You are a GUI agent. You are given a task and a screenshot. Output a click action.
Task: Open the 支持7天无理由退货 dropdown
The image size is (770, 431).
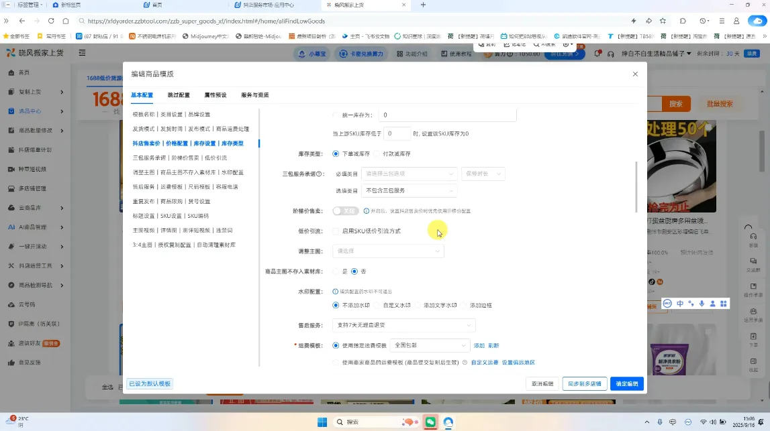coord(403,324)
